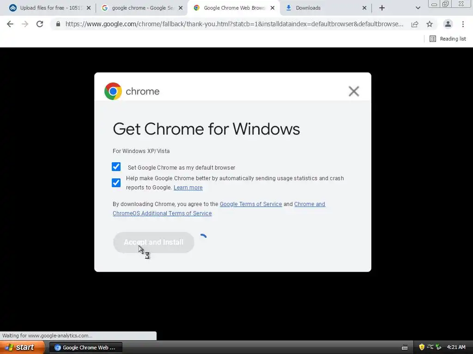Close the google chrome search tab
This screenshot has width=473, height=354.
[181, 8]
